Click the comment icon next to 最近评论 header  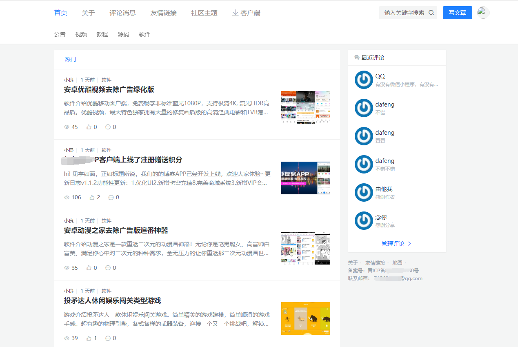(356, 57)
